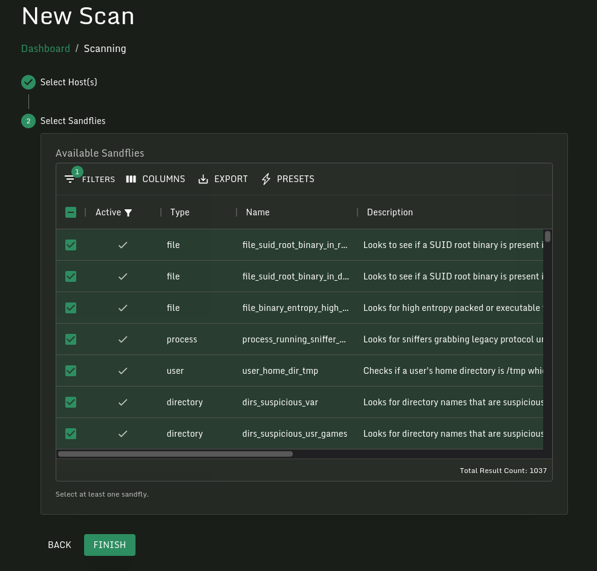Sort by the Active column header
The height and width of the screenshot is (571, 597).
108,212
